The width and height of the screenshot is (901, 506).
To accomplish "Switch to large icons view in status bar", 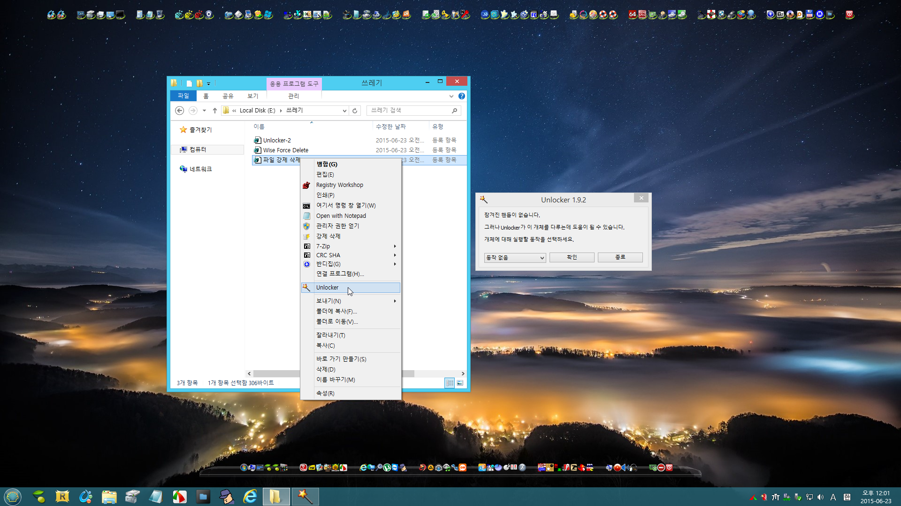I will pyautogui.click(x=460, y=383).
